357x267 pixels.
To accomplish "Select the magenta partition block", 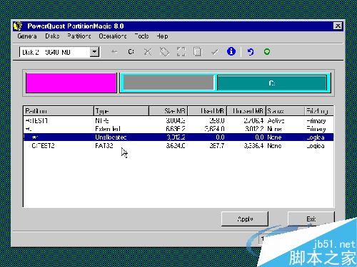I will (71, 83).
